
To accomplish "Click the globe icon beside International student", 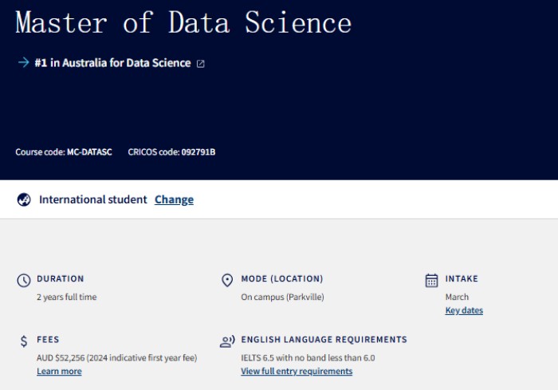I will 24,199.
